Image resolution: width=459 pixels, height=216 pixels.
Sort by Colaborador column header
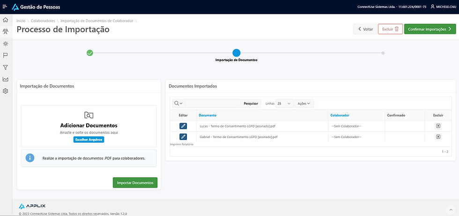[x=340, y=115]
